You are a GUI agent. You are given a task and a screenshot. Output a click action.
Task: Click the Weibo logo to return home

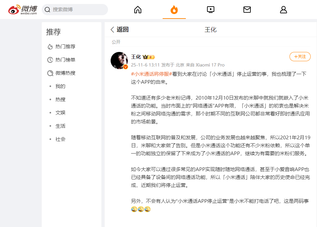20,9
